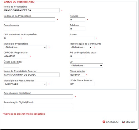Click the Autenticação Digital (dut) field
This screenshot has width=139, height=130.
38,97
